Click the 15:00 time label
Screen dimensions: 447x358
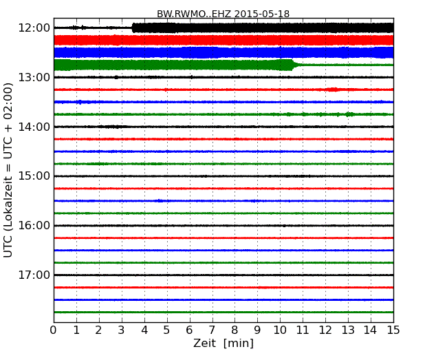point(34,176)
